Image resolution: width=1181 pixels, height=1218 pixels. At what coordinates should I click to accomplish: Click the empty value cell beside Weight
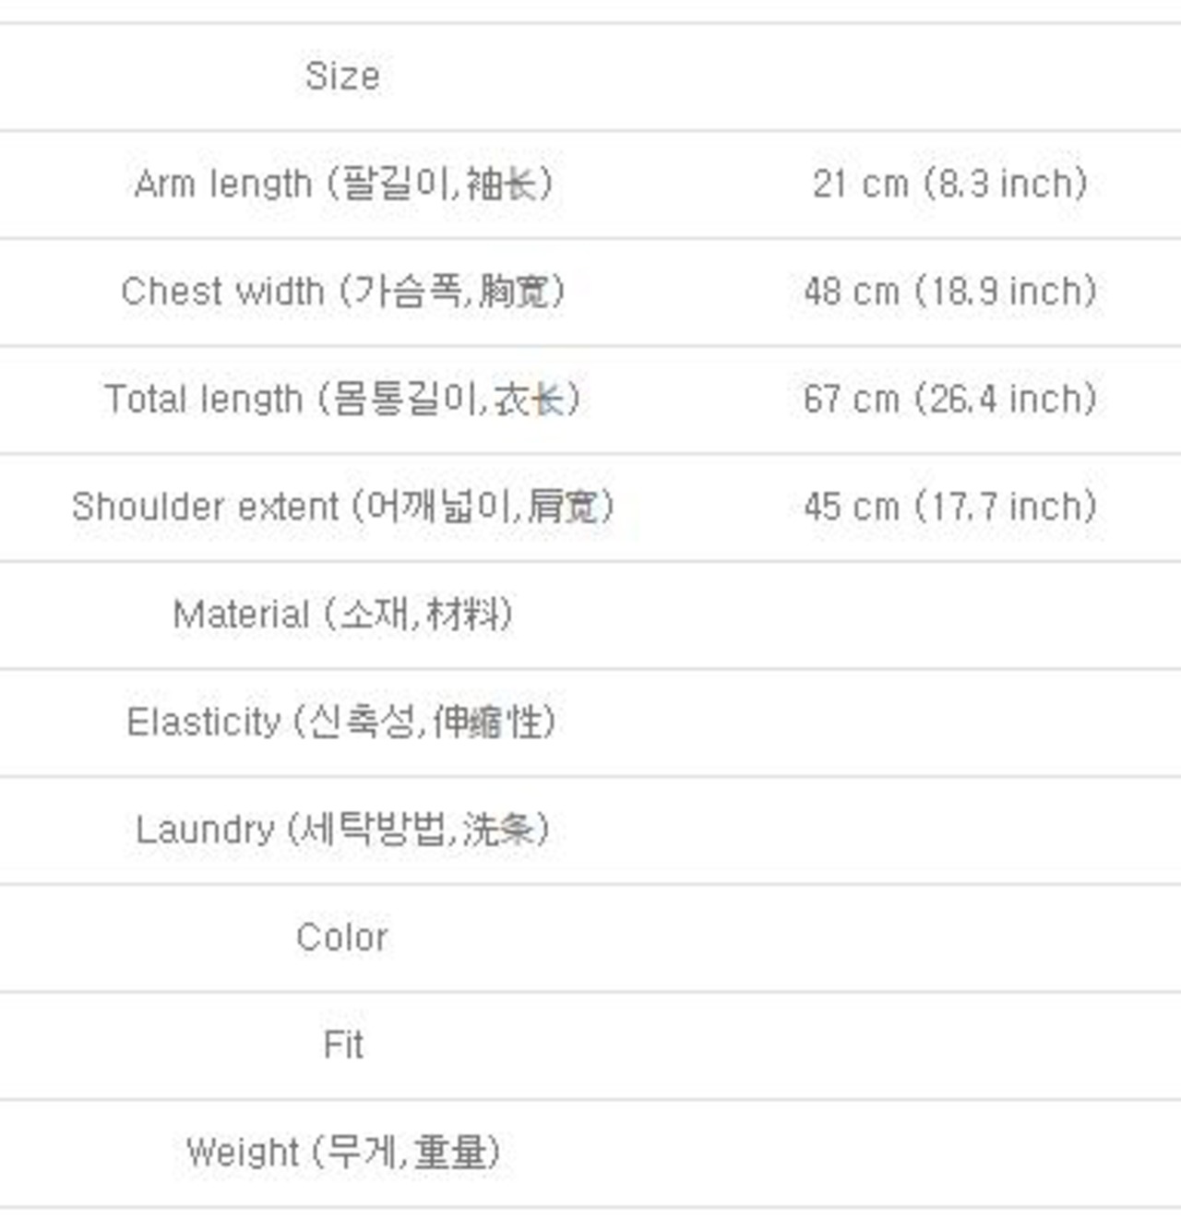tap(949, 1152)
